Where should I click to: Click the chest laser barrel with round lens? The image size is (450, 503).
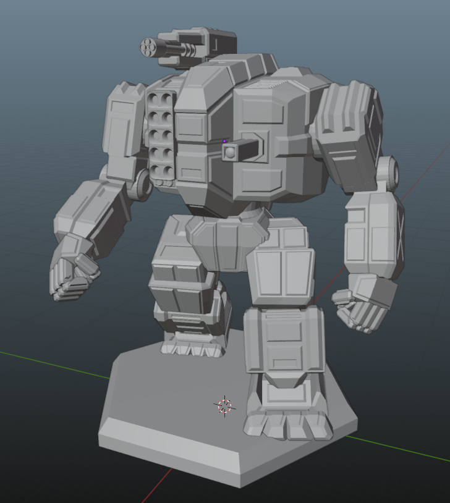click(242, 150)
